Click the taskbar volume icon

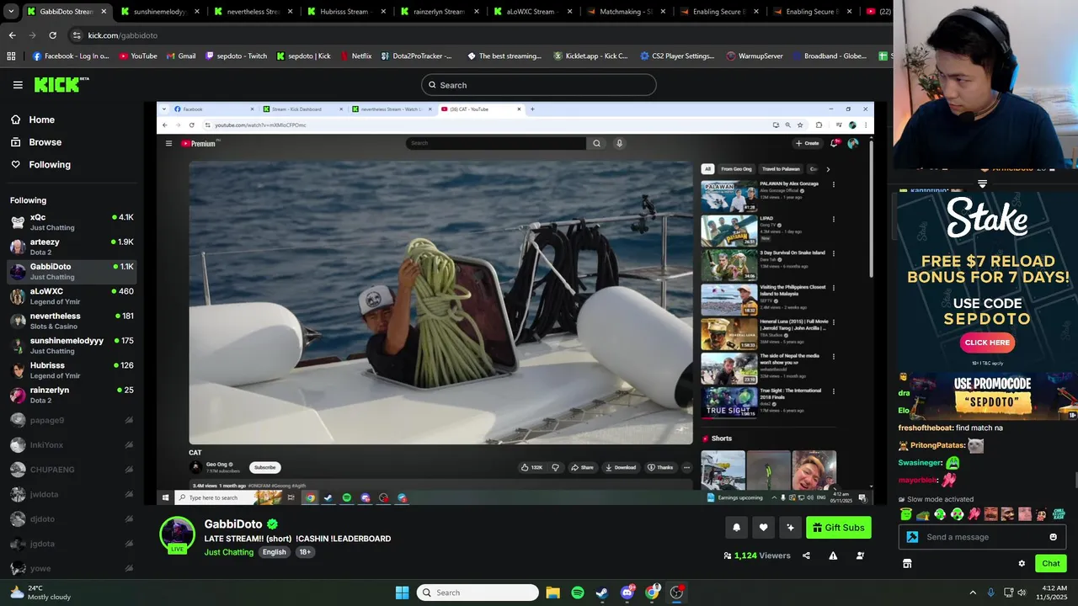click(x=1022, y=593)
